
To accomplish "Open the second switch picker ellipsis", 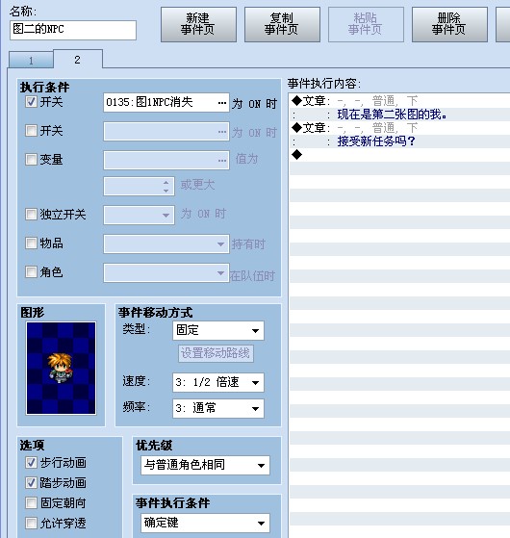I will (222, 132).
